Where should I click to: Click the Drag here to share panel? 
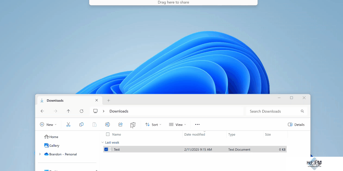(174, 2)
